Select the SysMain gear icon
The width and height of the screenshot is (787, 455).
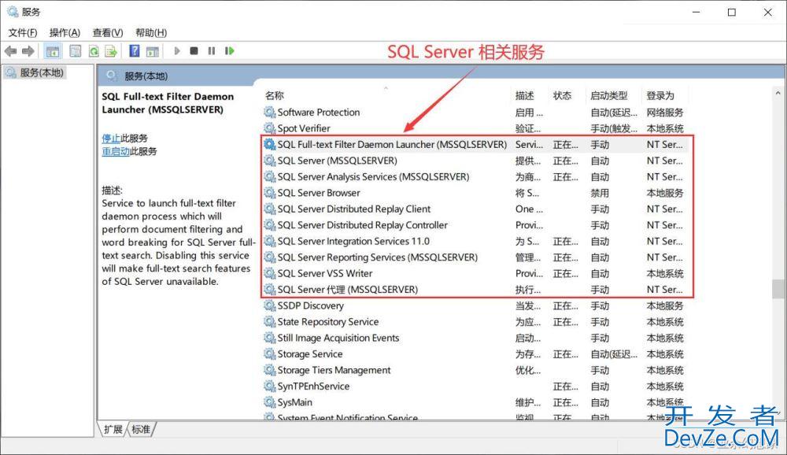pos(269,402)
